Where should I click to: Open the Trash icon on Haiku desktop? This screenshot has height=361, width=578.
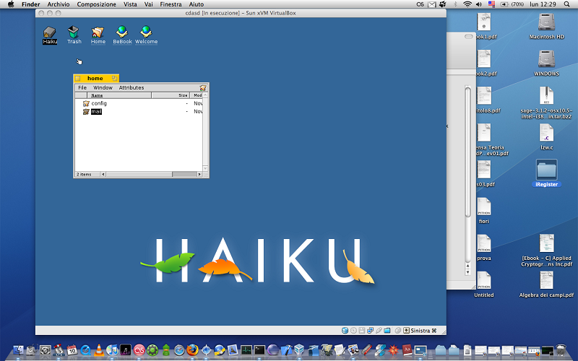click(74, 32)
